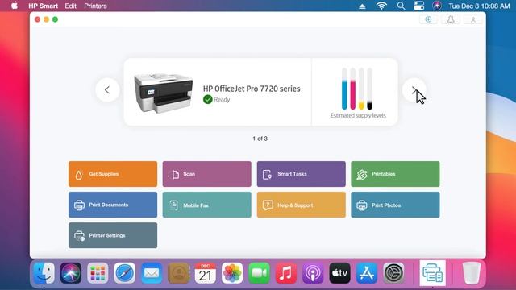This screenshot has width=516, height=290.
Task: Open Mail from the dock
Action: (x=152, y=273)
